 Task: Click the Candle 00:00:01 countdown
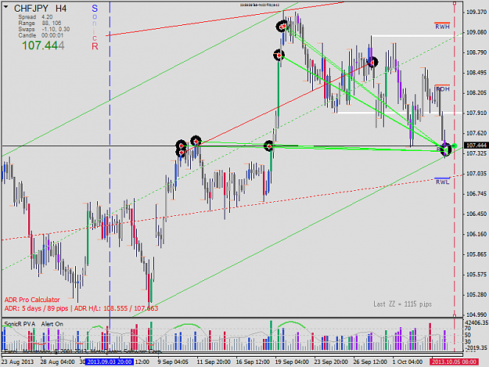pos(41,35)
